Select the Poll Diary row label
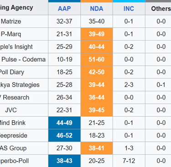 [12, 72]
